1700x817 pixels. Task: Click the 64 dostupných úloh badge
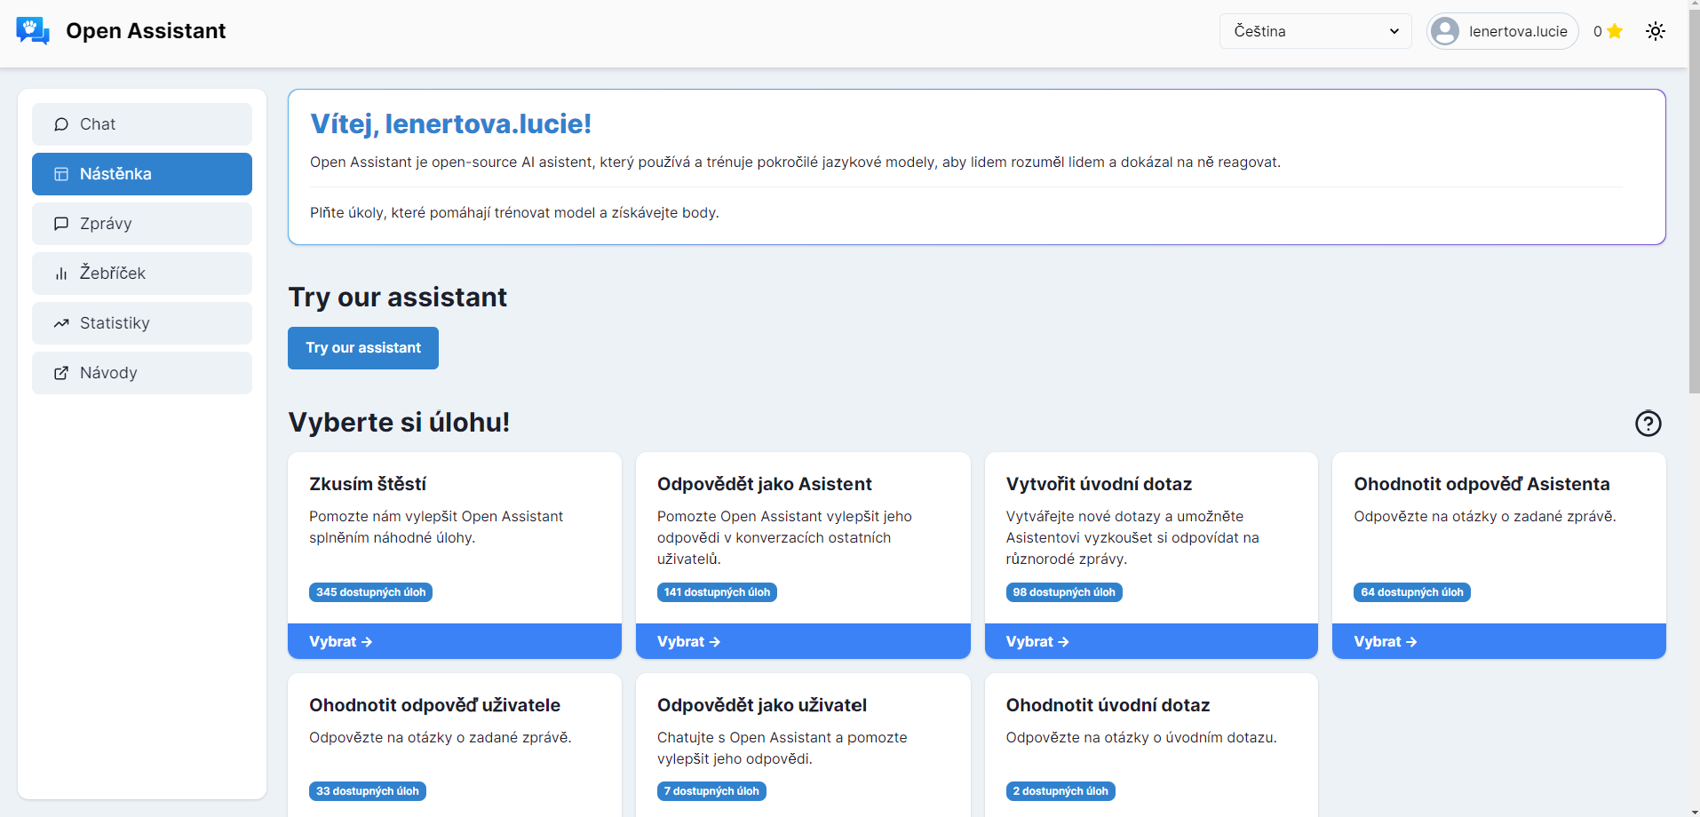pos(1412,592)
